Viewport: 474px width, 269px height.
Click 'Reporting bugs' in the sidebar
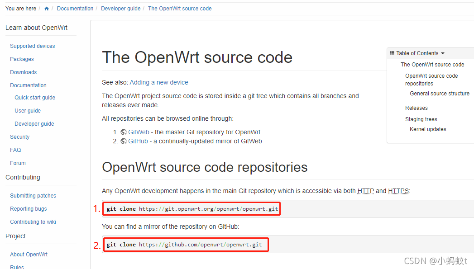click(x=28, y=208)
